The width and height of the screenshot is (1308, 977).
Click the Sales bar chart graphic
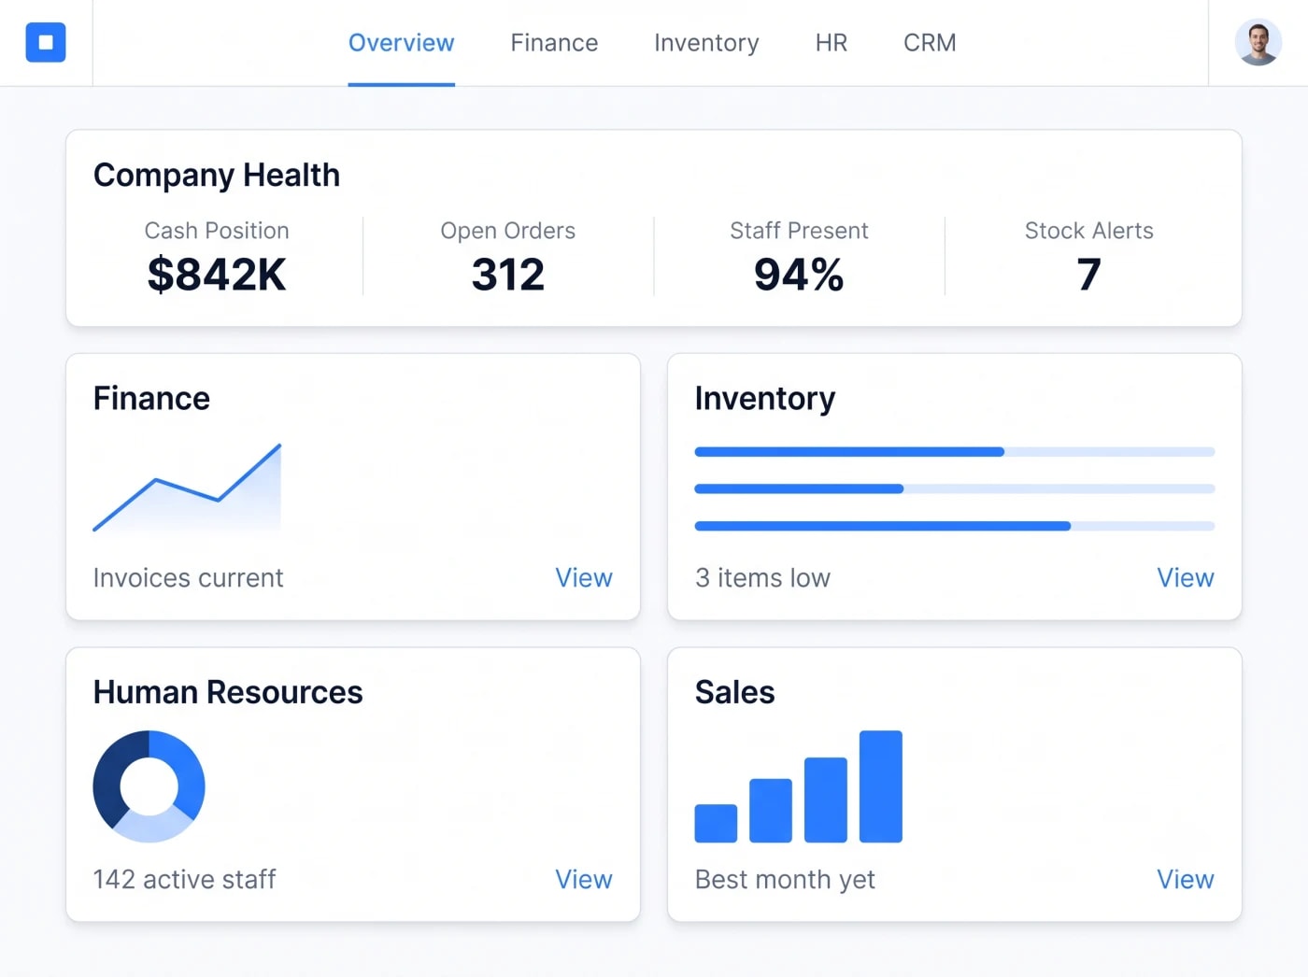799,786
